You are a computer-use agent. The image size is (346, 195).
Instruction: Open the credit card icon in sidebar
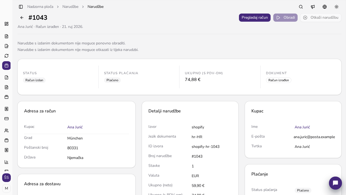pyautogui.click(x=6, y=119)
